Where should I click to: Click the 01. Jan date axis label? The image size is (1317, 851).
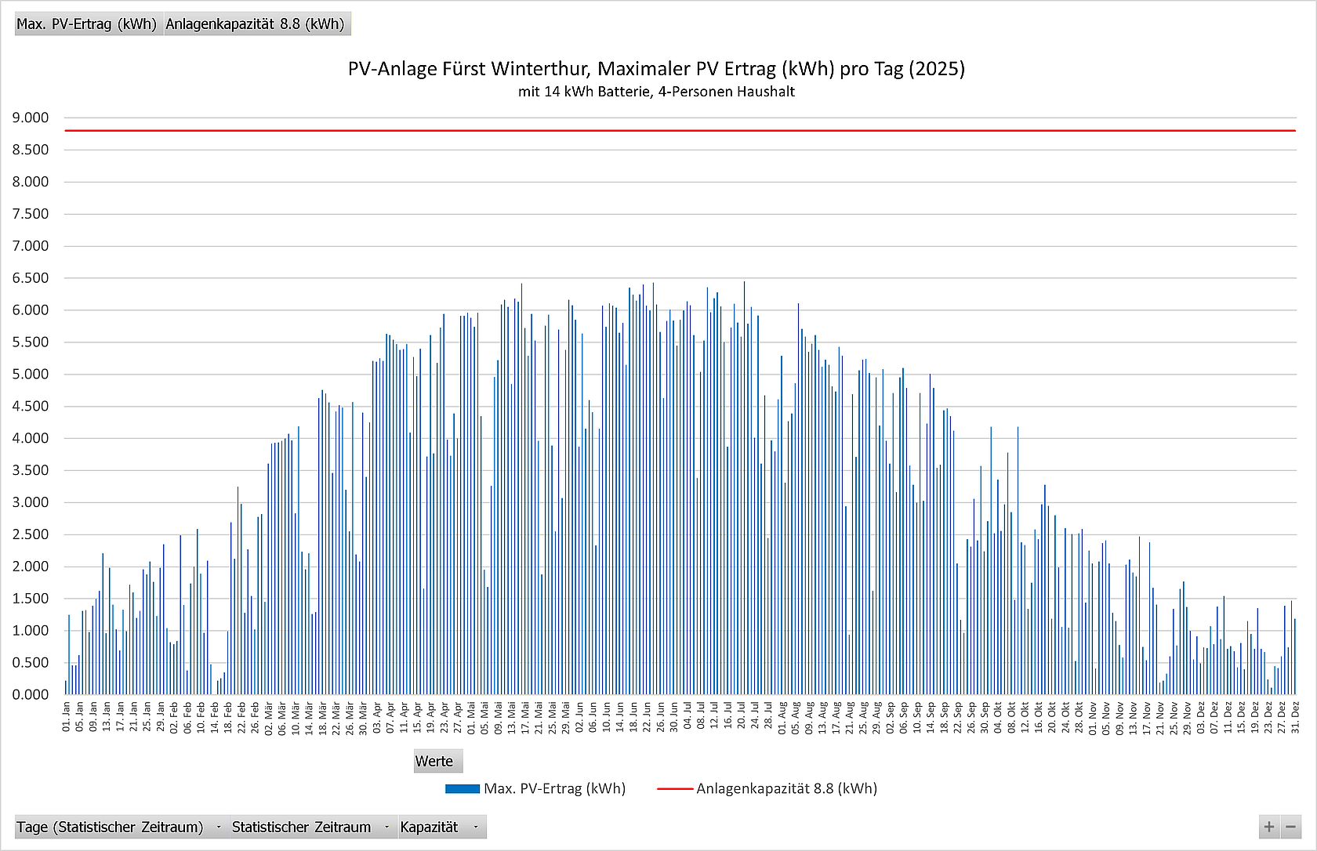point(67,717)
